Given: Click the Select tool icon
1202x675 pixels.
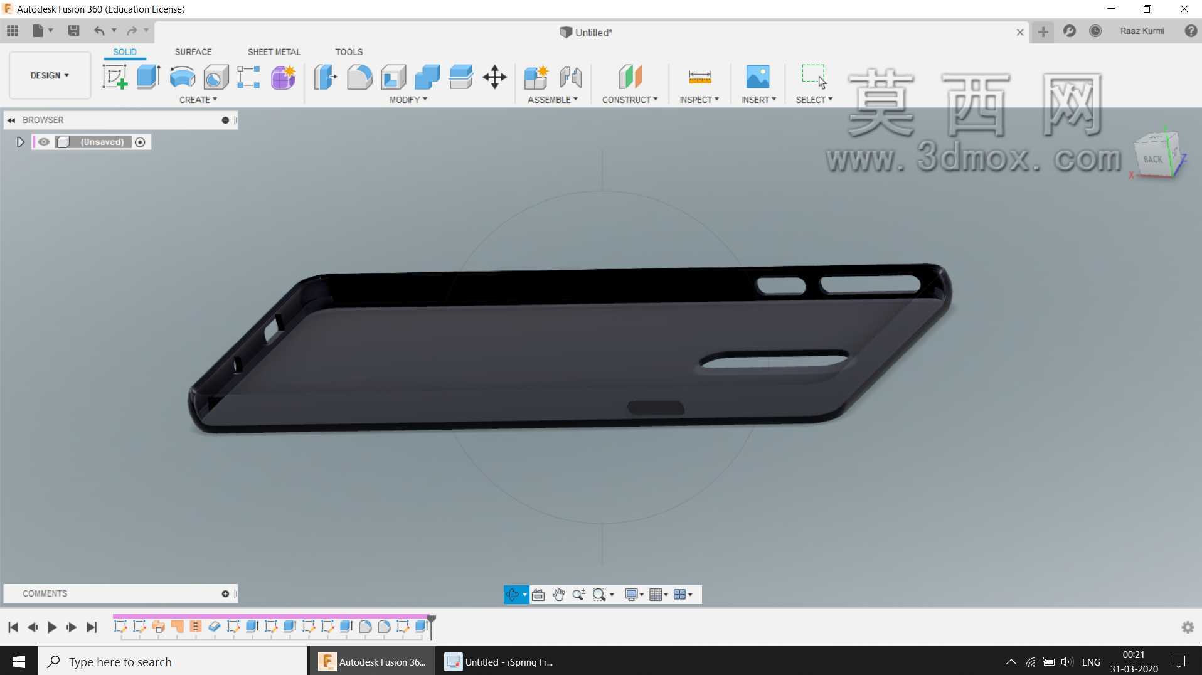Looking at the screenshot, I should tap(814, 77).
